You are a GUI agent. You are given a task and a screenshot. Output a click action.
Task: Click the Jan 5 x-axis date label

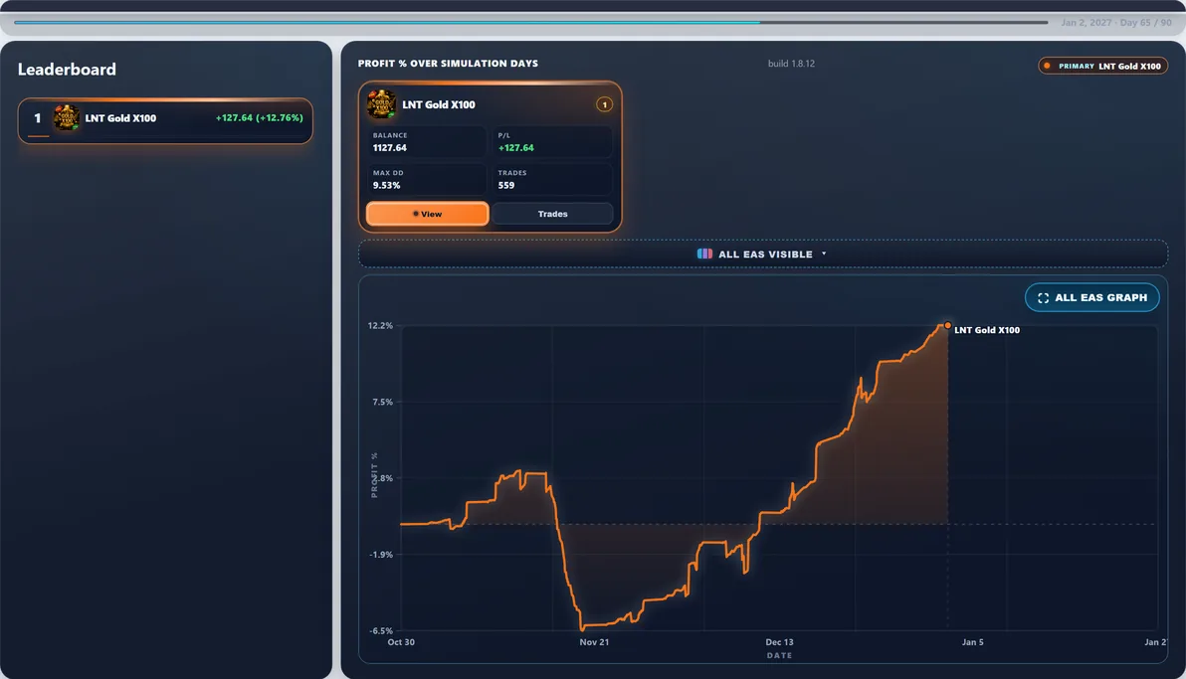click(973, 642)
